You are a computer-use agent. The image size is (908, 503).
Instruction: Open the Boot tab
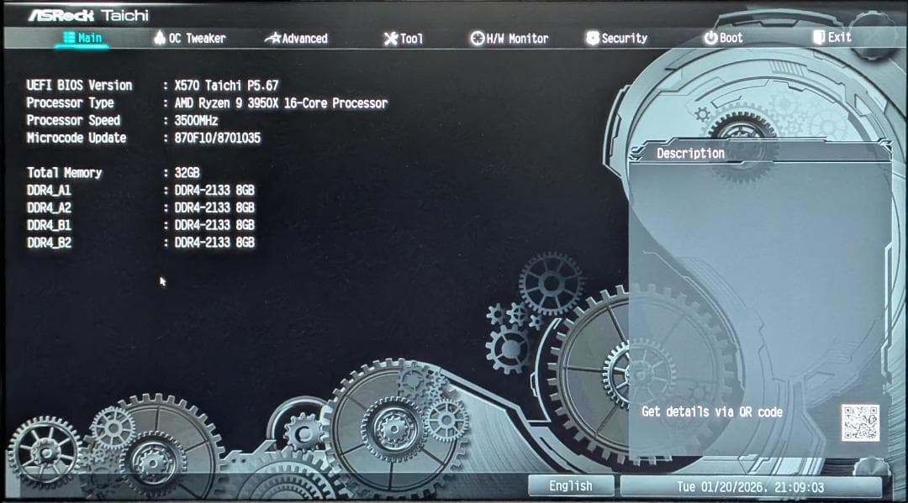coord(723,38)
